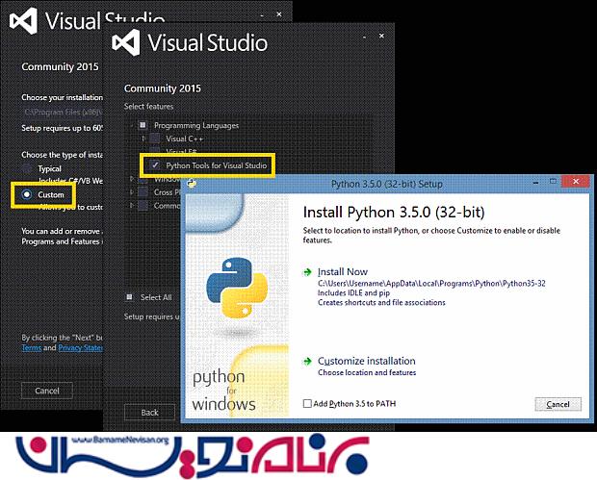Screen dimensions: 597x480
Task: Click the "Install Python 3.5.0 (32-bit)" heading
Action: pyautogui.click(x=394, y=212)
